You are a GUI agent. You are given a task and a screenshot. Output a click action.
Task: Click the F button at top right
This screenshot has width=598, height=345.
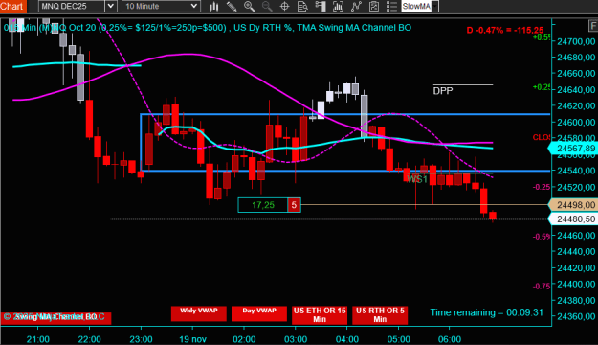pos(593,26)
